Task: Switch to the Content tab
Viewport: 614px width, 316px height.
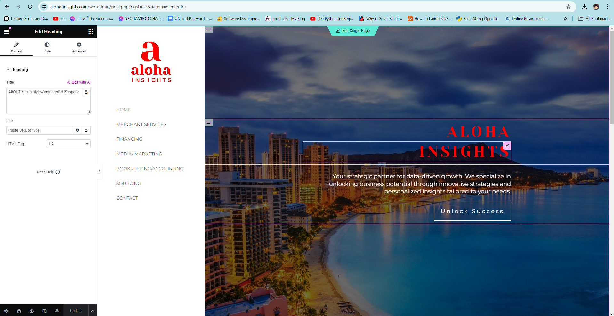Action: click(x=16, y=47)
